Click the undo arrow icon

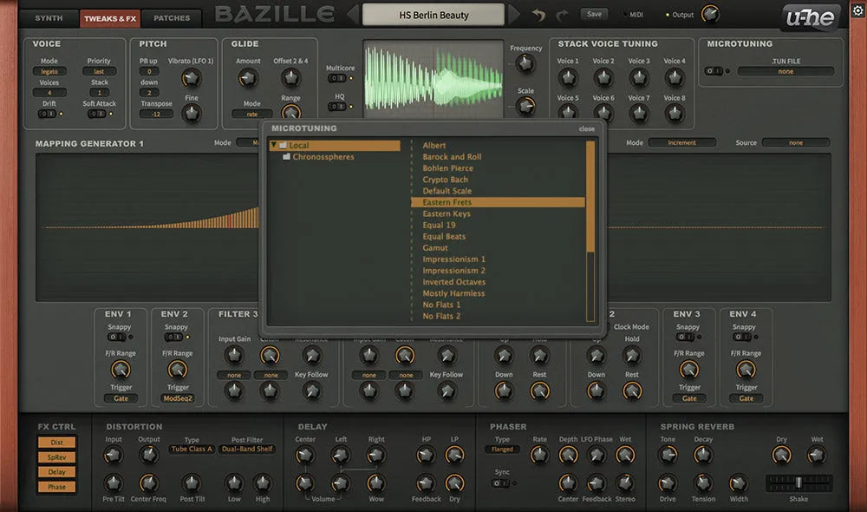tap(539, 15)
